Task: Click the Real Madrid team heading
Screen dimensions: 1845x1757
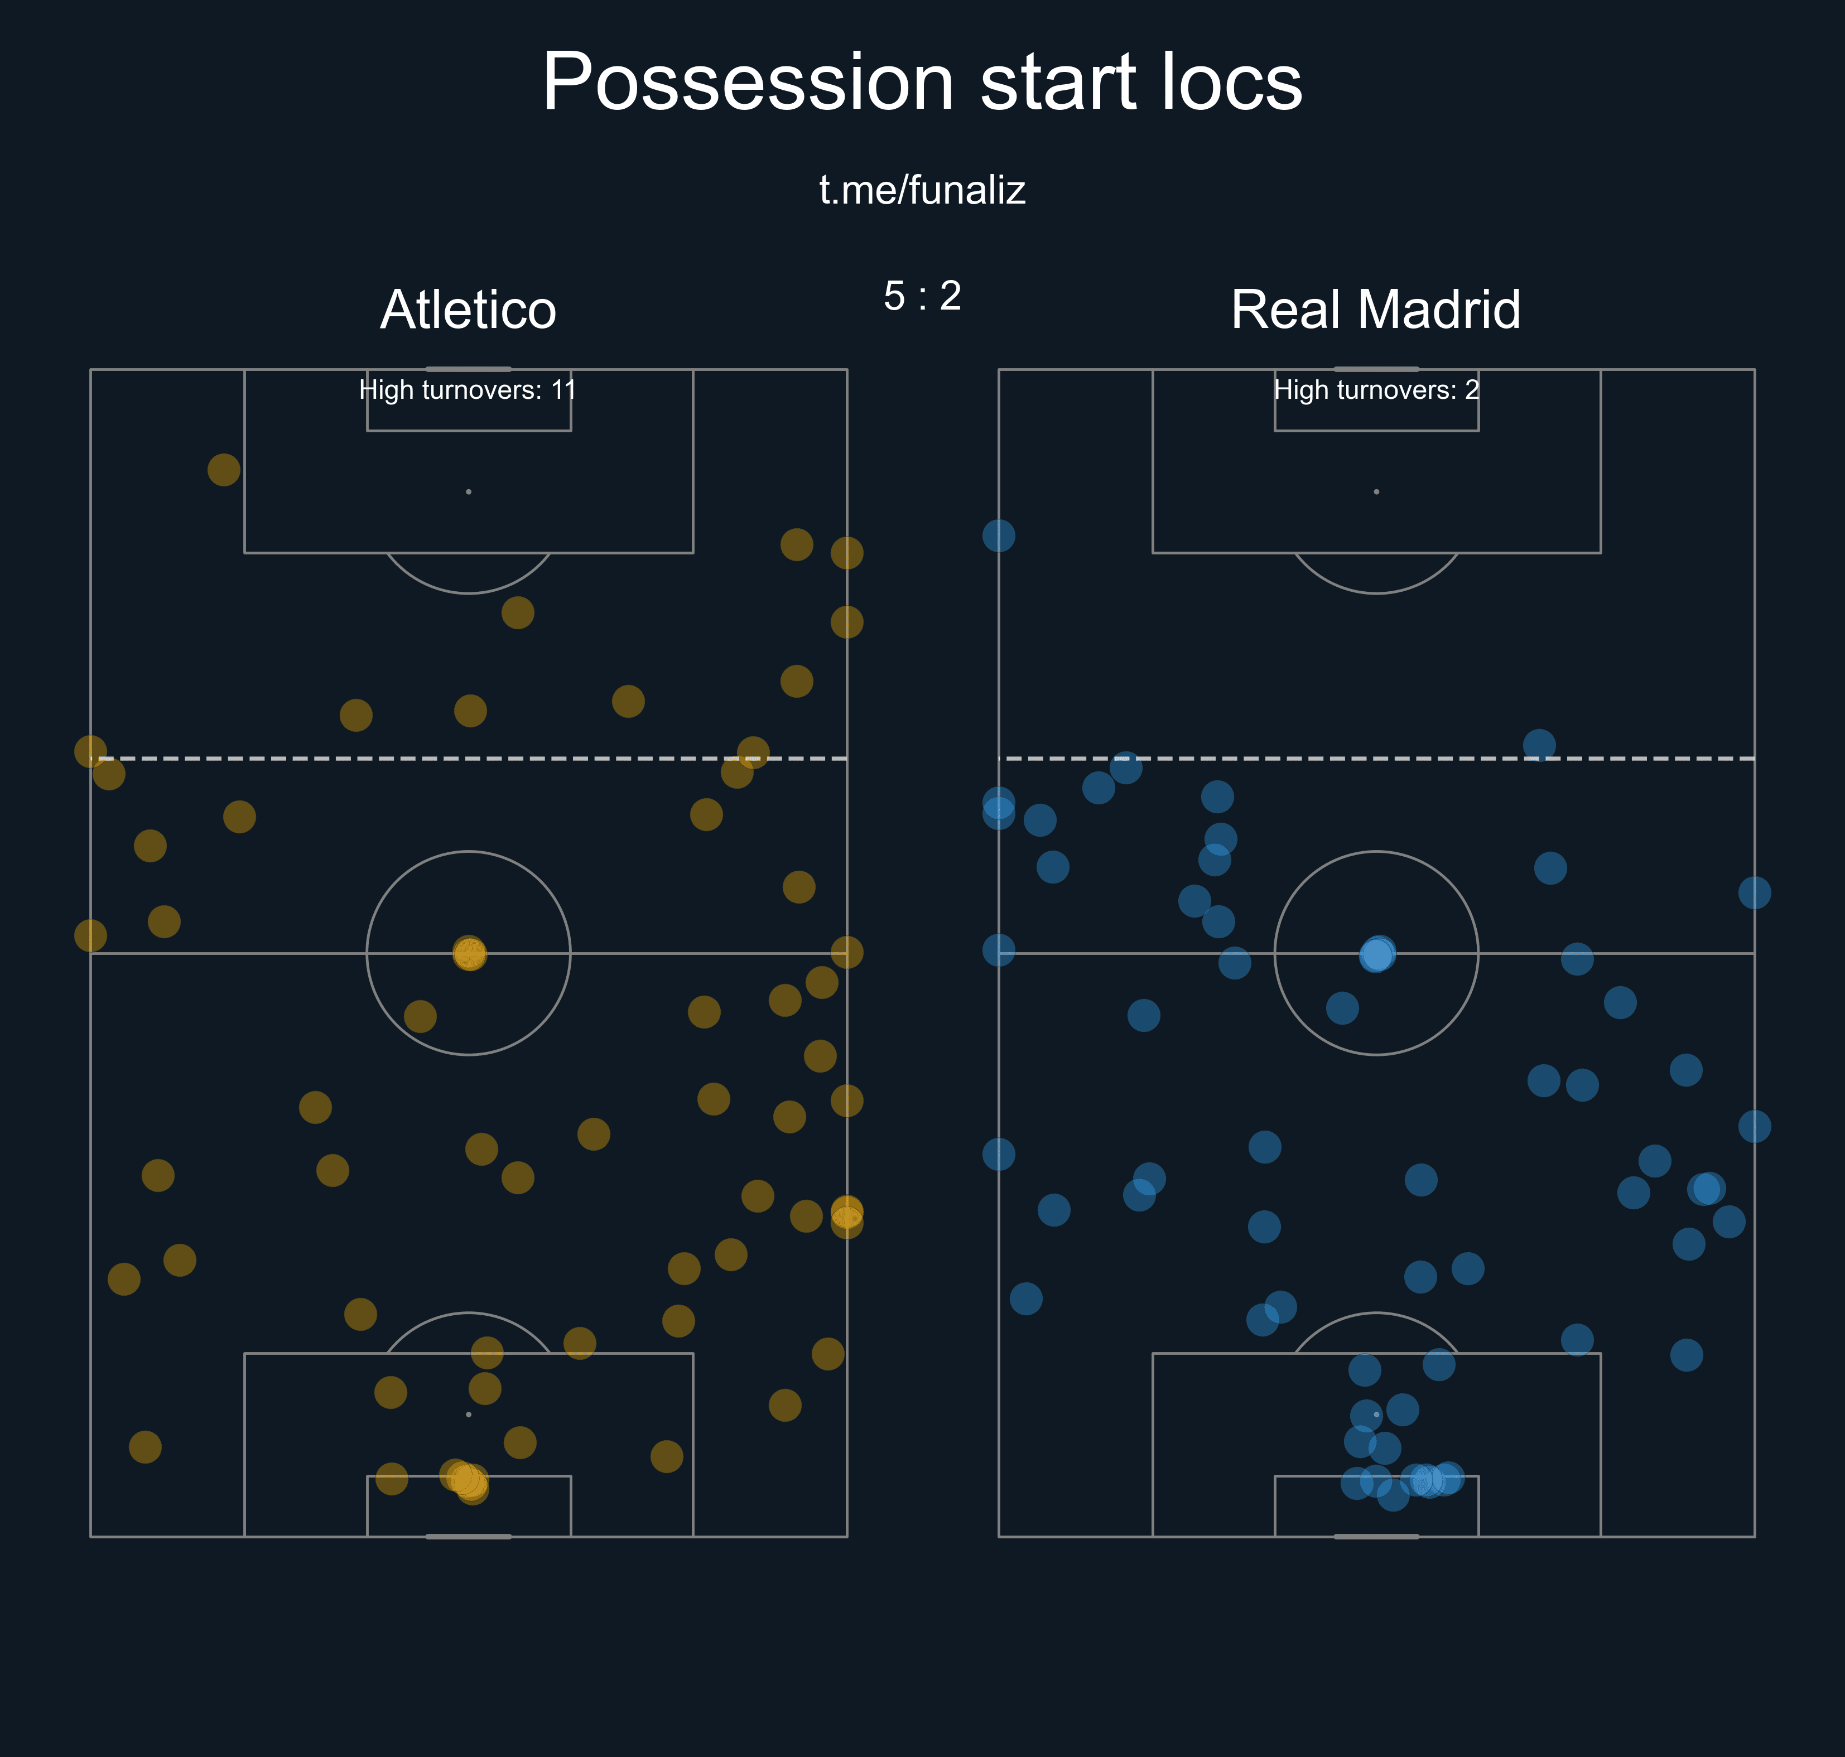Action: 1376,309
